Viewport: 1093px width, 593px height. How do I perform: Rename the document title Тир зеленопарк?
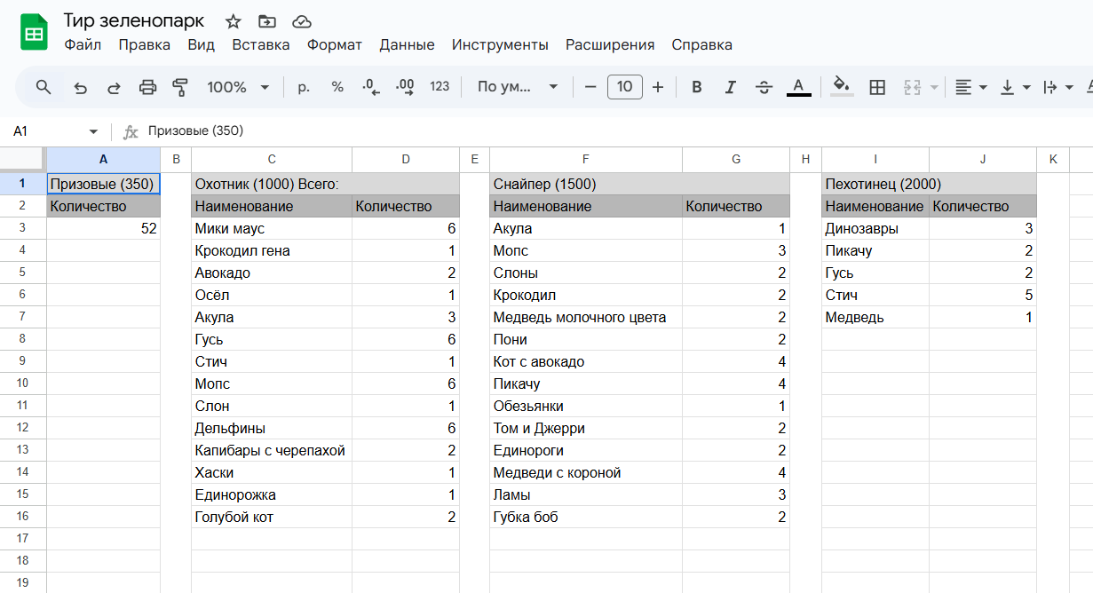(x=133, y=20)
